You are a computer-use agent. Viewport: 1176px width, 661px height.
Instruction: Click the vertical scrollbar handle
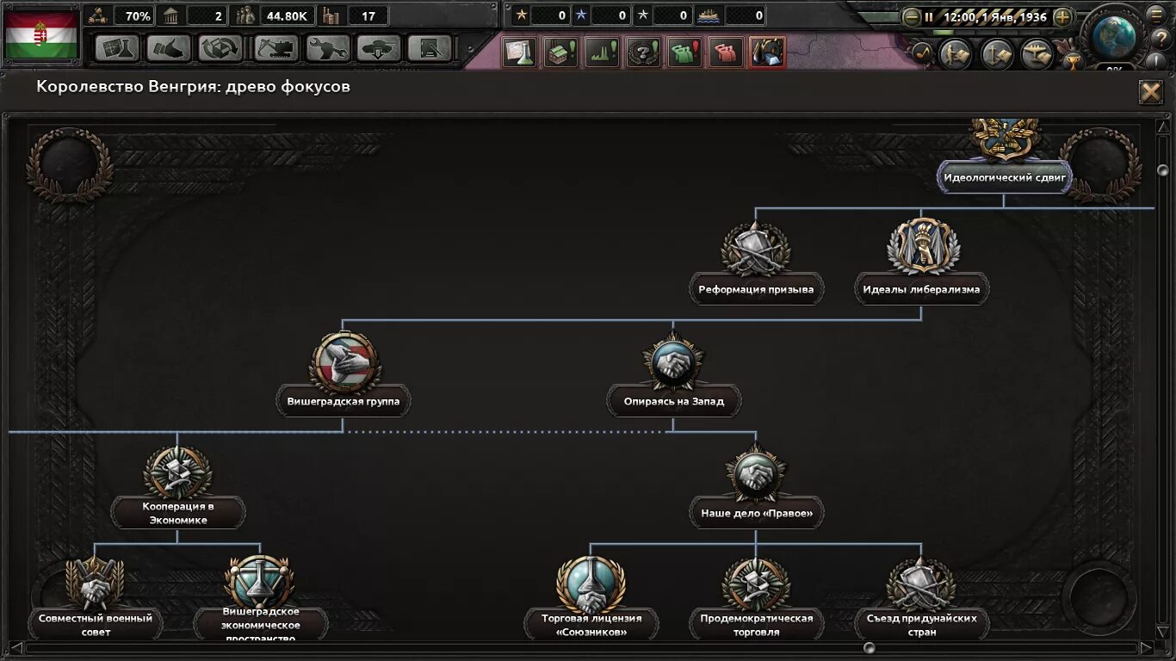pos(1163,170)
